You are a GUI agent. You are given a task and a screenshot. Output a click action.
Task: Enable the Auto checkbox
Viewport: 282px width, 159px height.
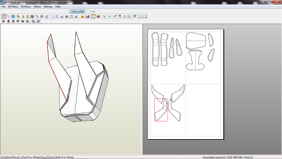(x=89, y=11)
